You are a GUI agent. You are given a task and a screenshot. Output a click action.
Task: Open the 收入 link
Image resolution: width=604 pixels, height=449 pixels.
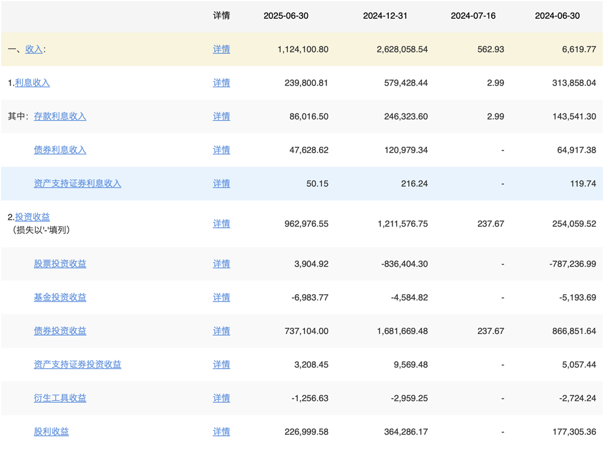[34, 49]
